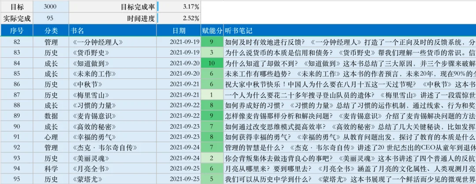
Task: Click the score 3 cell for 《货币野史》
Action: [x=212, y=52]
